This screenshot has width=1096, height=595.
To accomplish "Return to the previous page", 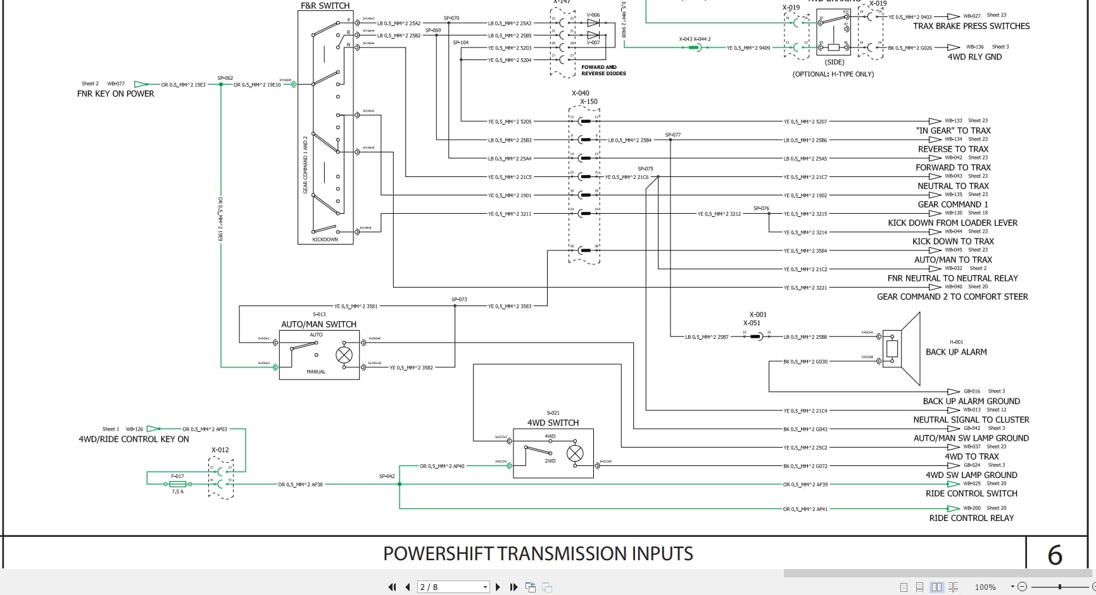I will [x=408, y=587].
